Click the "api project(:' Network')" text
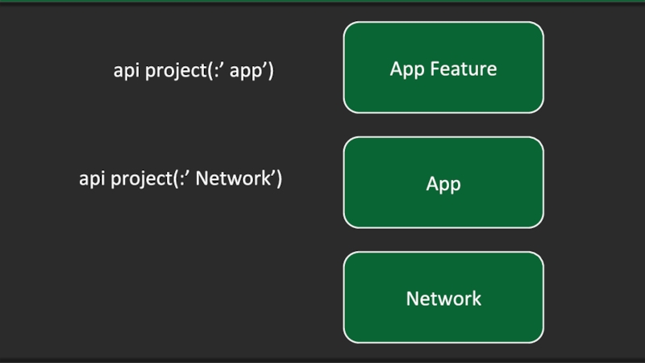The image size is (645, 363). pos(181,178)
